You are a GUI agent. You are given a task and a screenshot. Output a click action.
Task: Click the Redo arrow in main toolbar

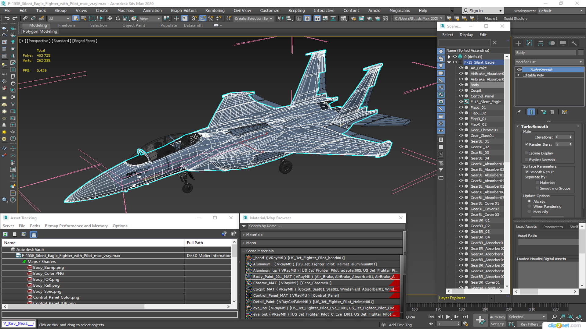(x=15, y=19)
